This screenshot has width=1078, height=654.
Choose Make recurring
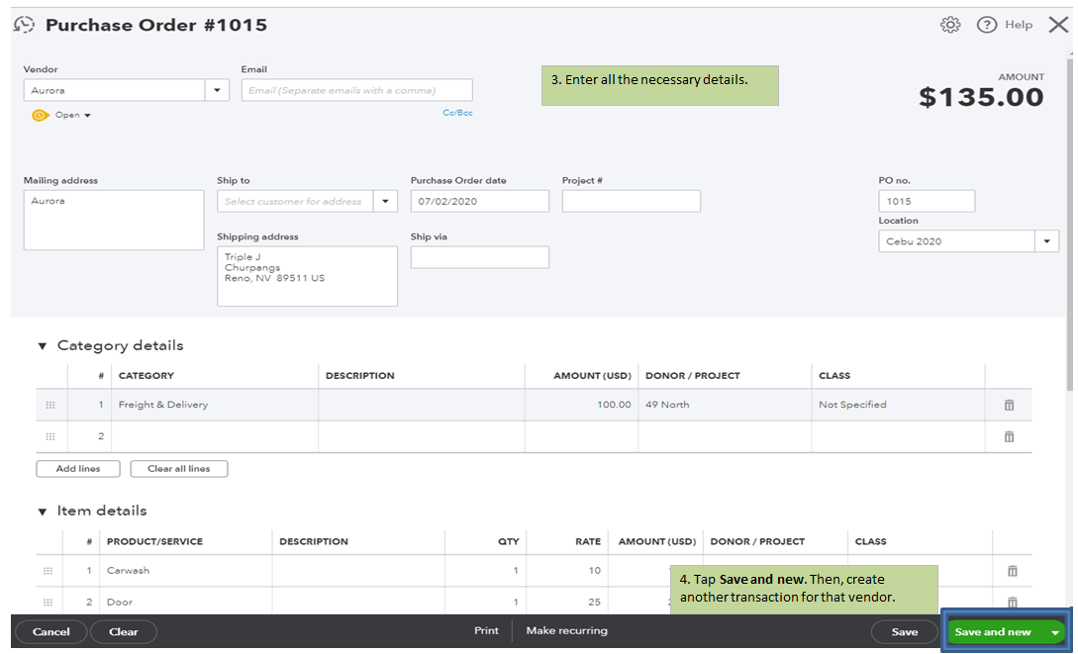point(566,630)
